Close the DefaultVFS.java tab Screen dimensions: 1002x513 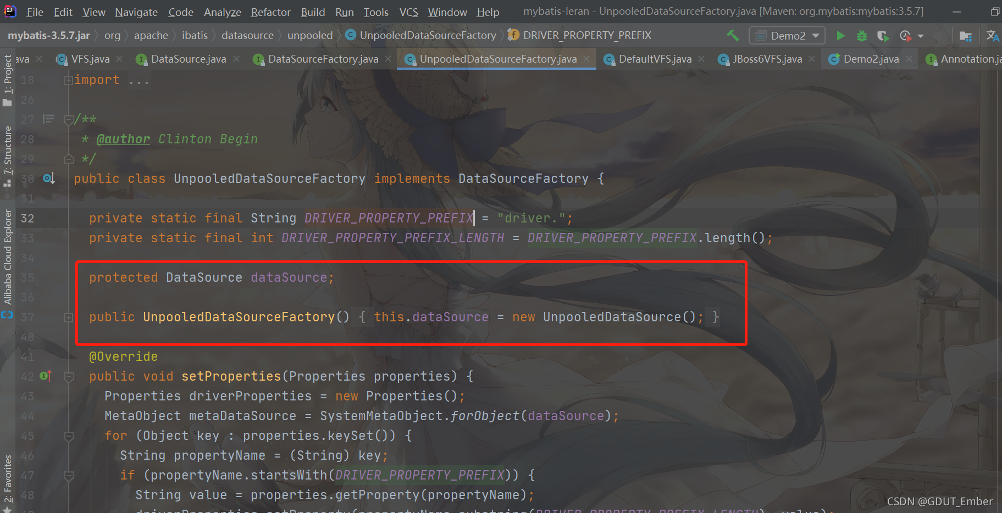[702, 59]
